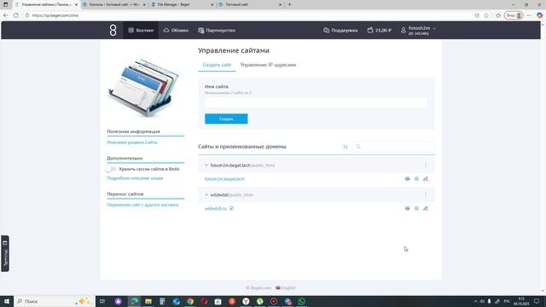Click red unlink icon for fotosh2m.beget.tech
This screenshot has height=307, width=546.
pyautogui.click(x=426, y=179)
